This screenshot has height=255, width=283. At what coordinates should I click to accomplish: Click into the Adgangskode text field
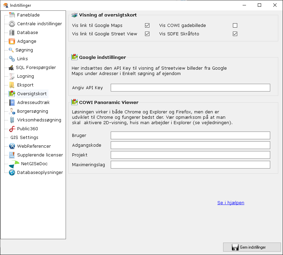[x=190, y=145]
